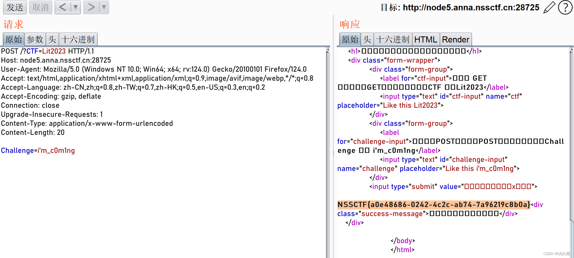Select the request 原始 raw tab
The width and height of the screenshot is (574, 258).
(13, 39)
